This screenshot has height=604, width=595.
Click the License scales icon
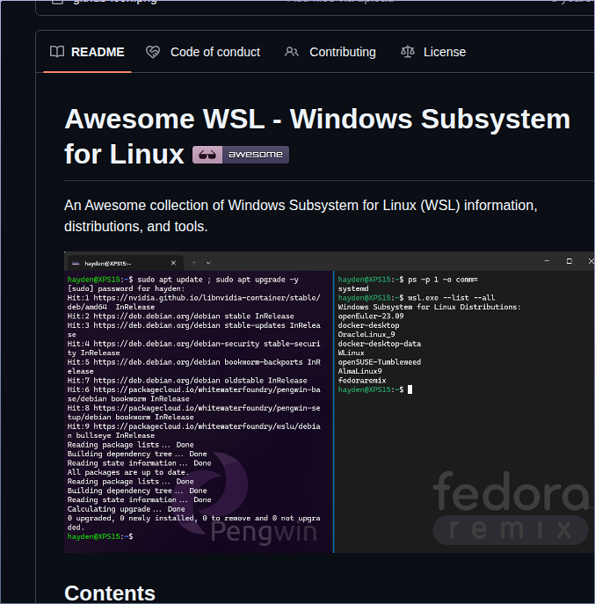pos(408,52)
